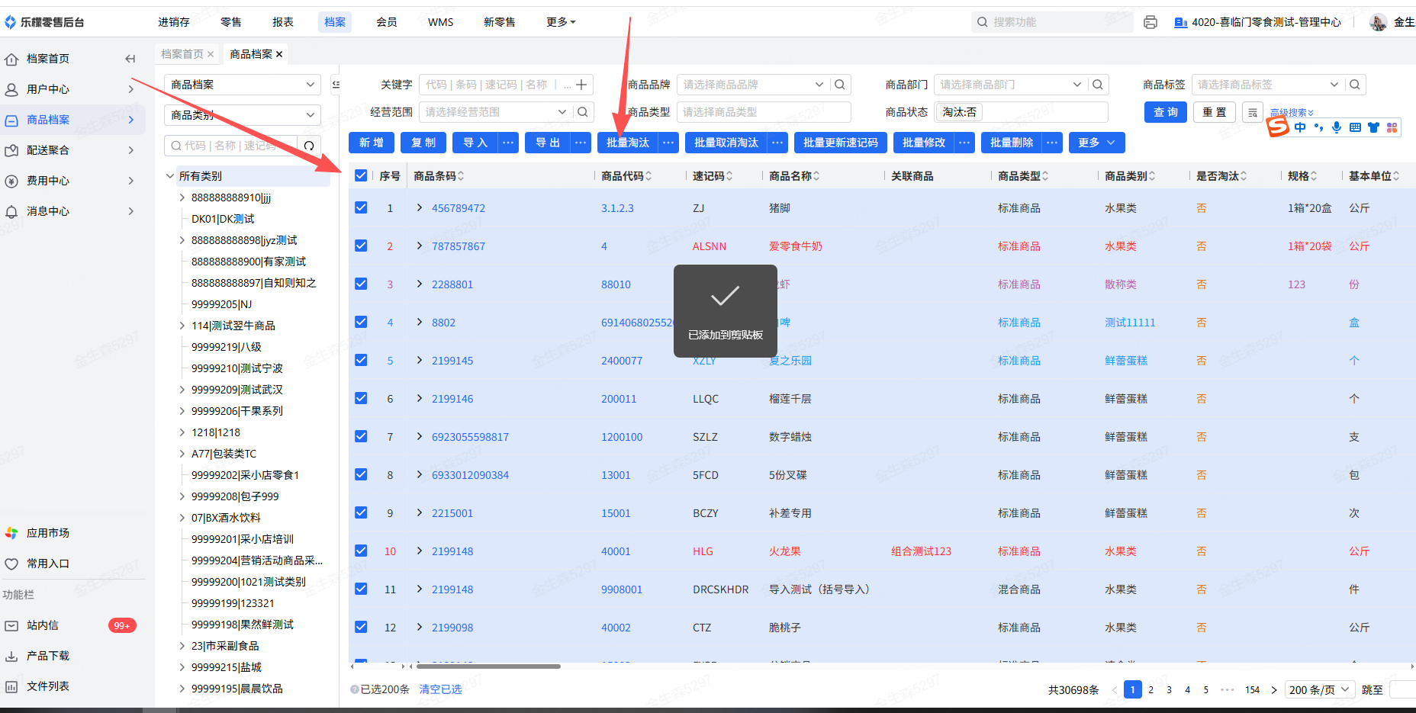The height and width of the screenshot is (713, 1416).
Task: Click the 批量更新速记码 button
Action: coord(841,143)
